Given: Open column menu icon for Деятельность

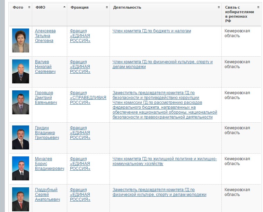Looking at the screenshot, I should pyautogui.click(x=219, y=7).
